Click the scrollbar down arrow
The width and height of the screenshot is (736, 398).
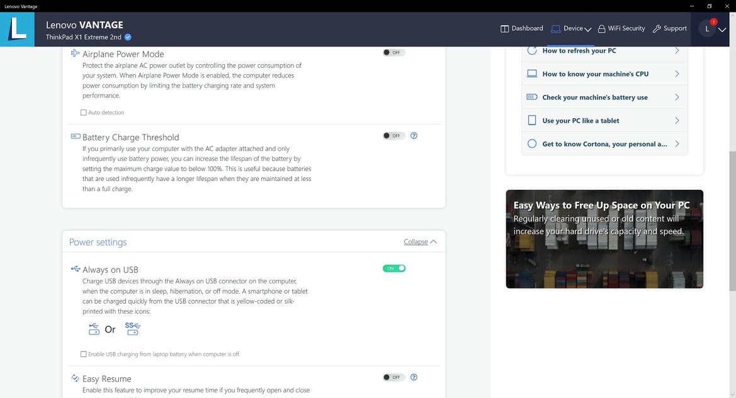(x=732, y=395)
